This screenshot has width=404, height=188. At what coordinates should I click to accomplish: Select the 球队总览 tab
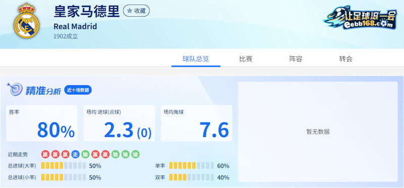(196, 59)
